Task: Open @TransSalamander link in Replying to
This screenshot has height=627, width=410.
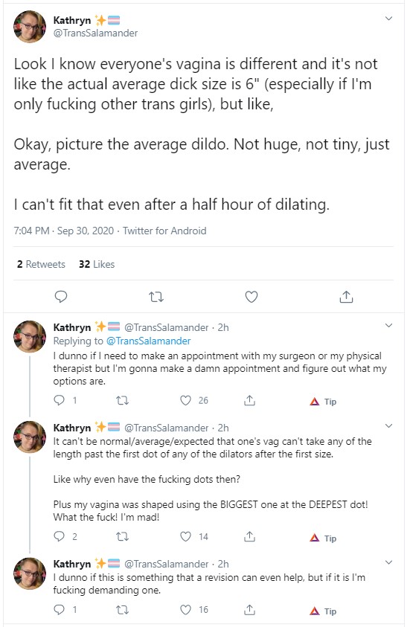Action: [148, 341]
